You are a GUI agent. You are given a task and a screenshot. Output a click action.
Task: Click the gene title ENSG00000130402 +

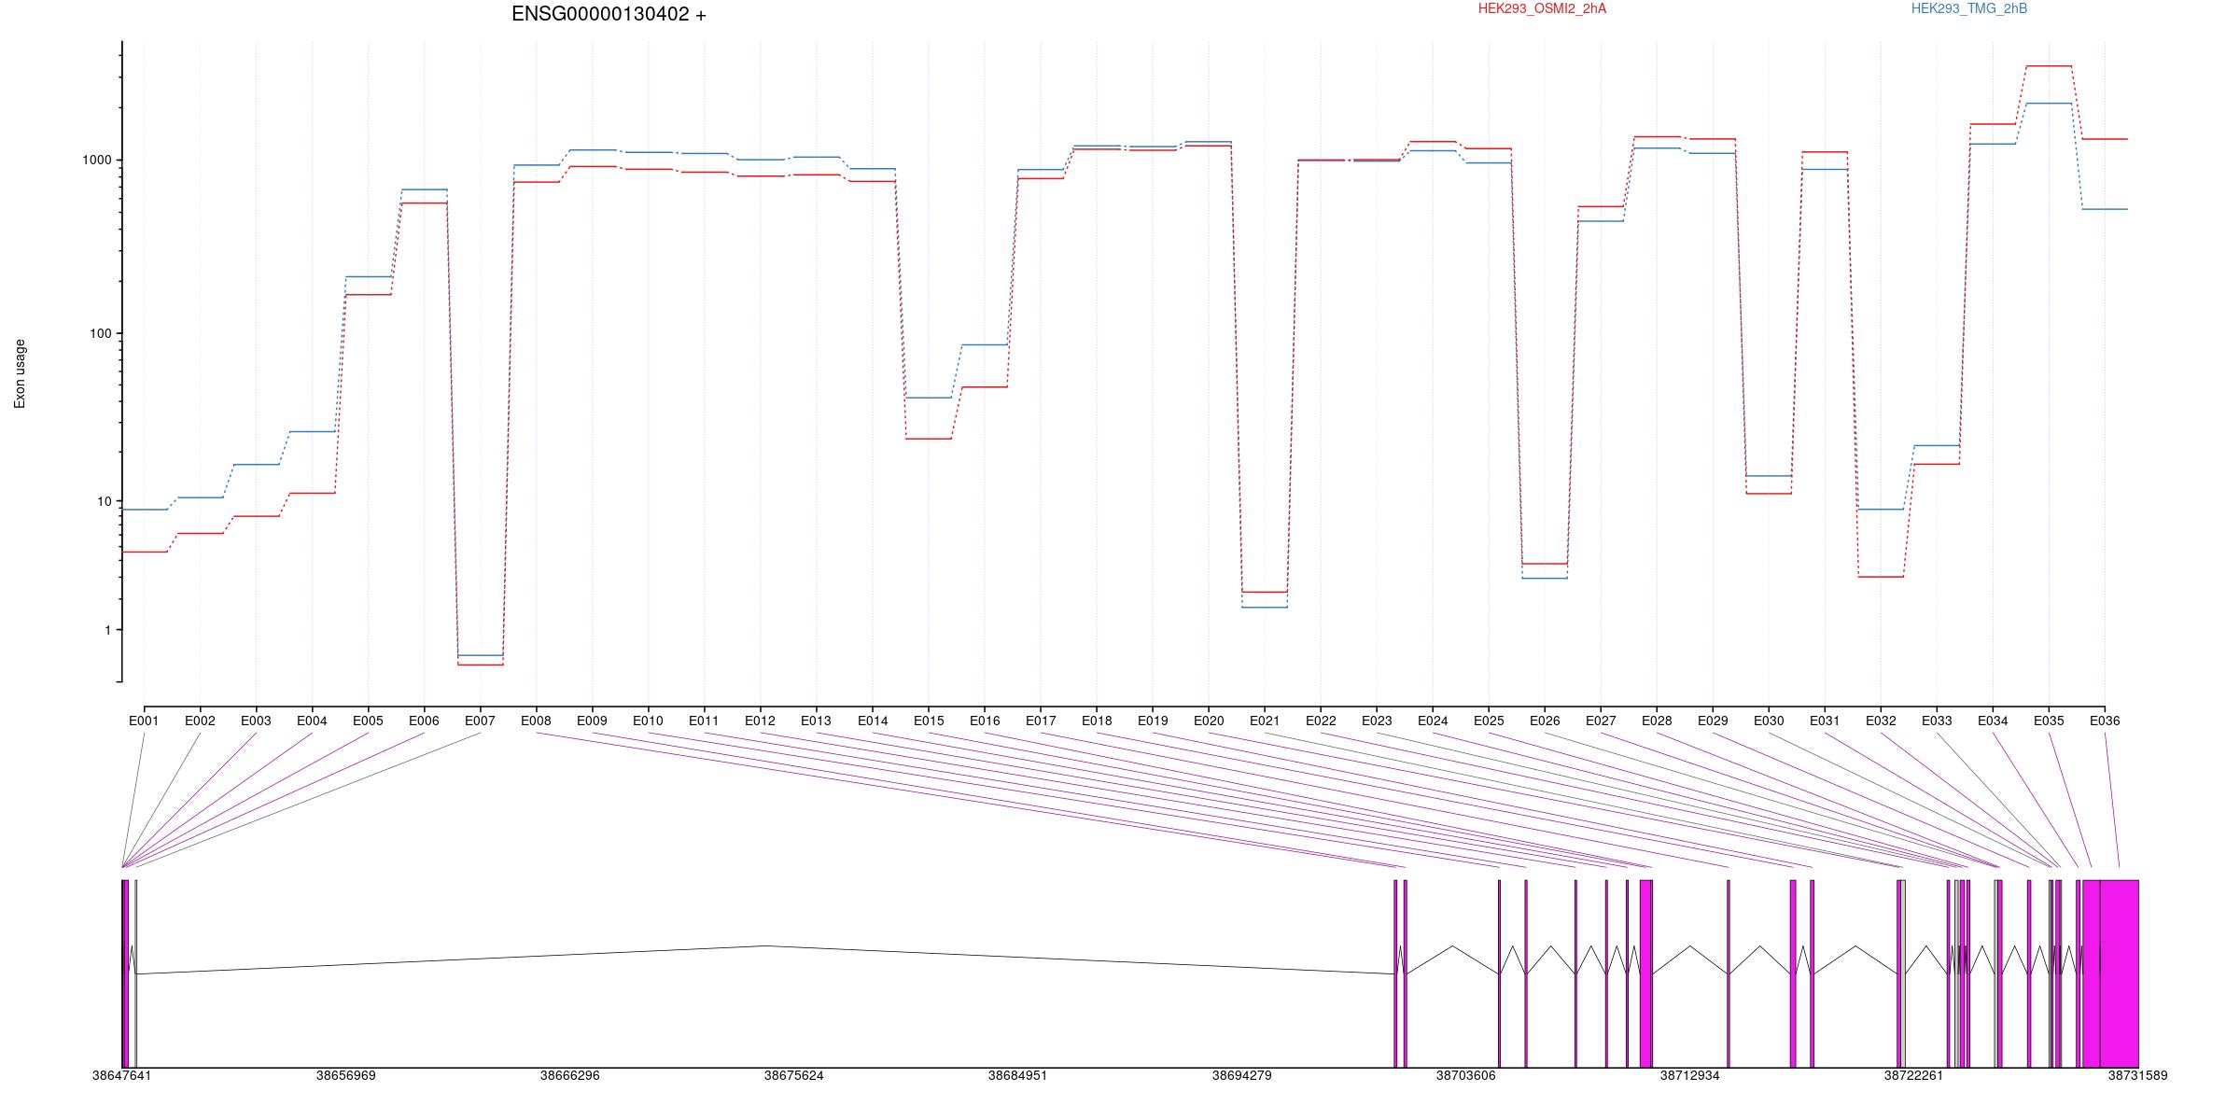point(609,14)
